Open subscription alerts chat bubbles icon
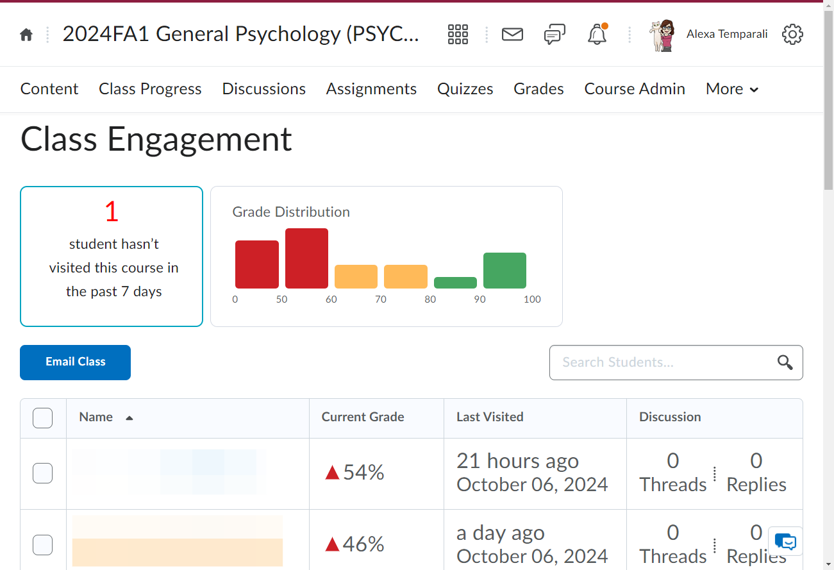 (555, 35)
